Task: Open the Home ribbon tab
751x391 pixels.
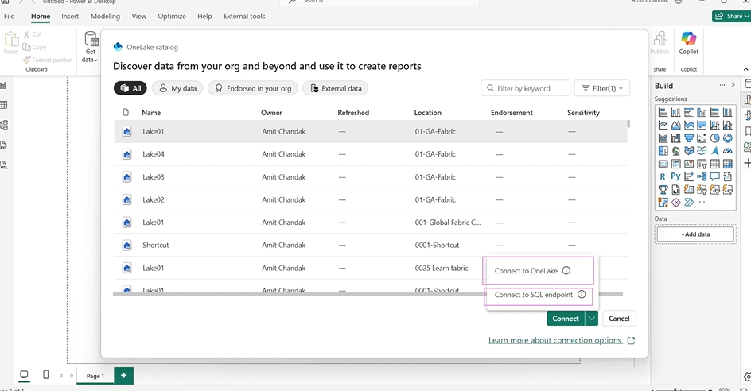Action: pos(41,16)
